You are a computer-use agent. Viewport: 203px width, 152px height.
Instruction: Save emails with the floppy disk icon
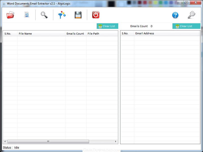click(x=78, y=15)
